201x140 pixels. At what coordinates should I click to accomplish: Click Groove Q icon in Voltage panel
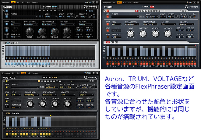(77, 87)
